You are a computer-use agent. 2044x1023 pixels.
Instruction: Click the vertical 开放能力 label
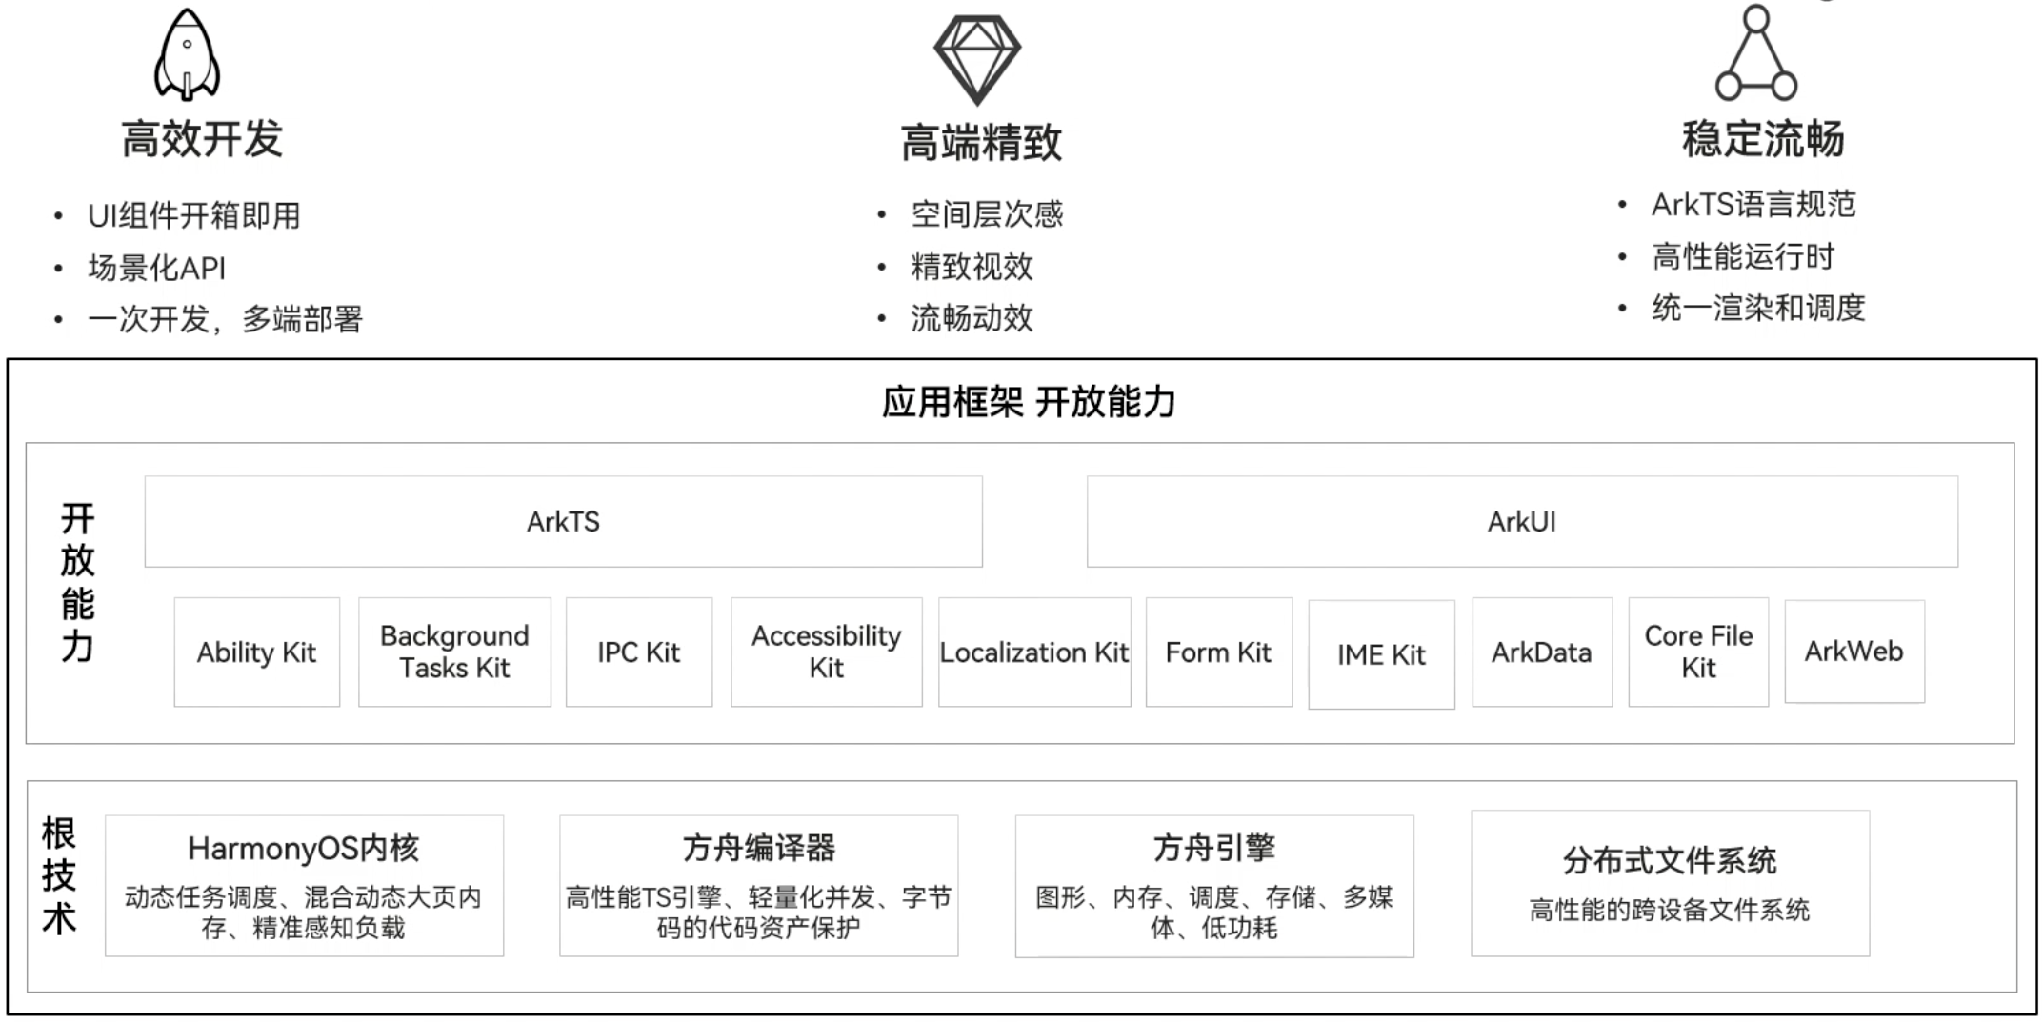click(78, 582)
